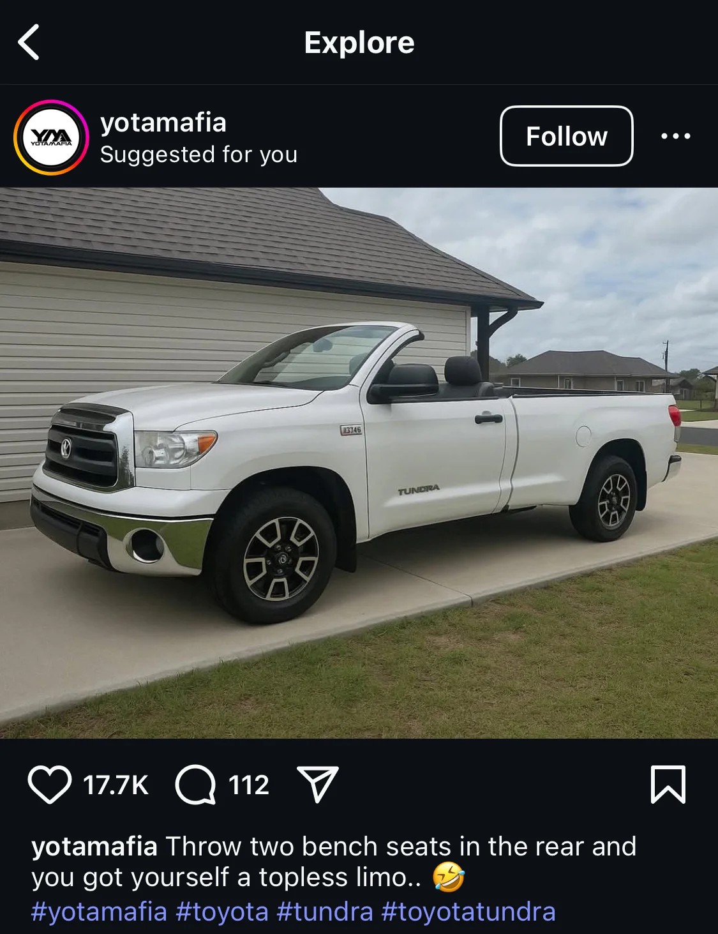
Task: Open comments via speech bubble icon
Action: 195,784
